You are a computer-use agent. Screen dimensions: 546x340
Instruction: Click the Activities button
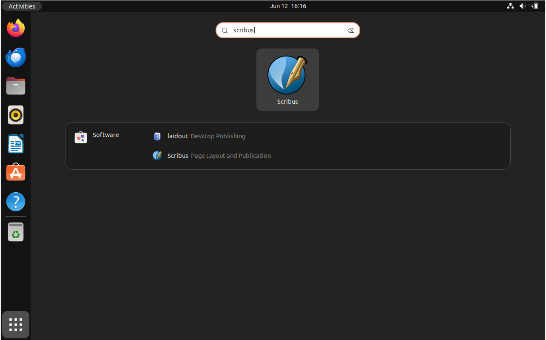22,6
